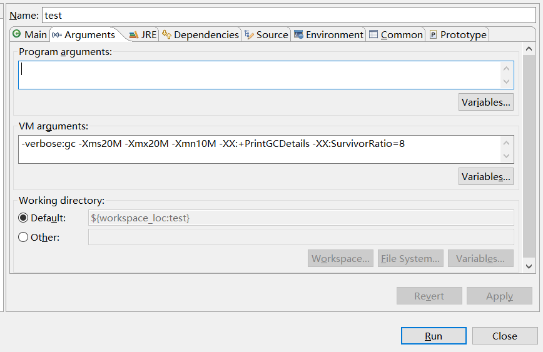Click the Source tab icon

tap(249, 35)
